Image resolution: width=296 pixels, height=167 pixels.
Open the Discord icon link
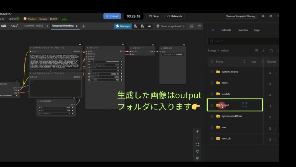(x=271, y=16)
